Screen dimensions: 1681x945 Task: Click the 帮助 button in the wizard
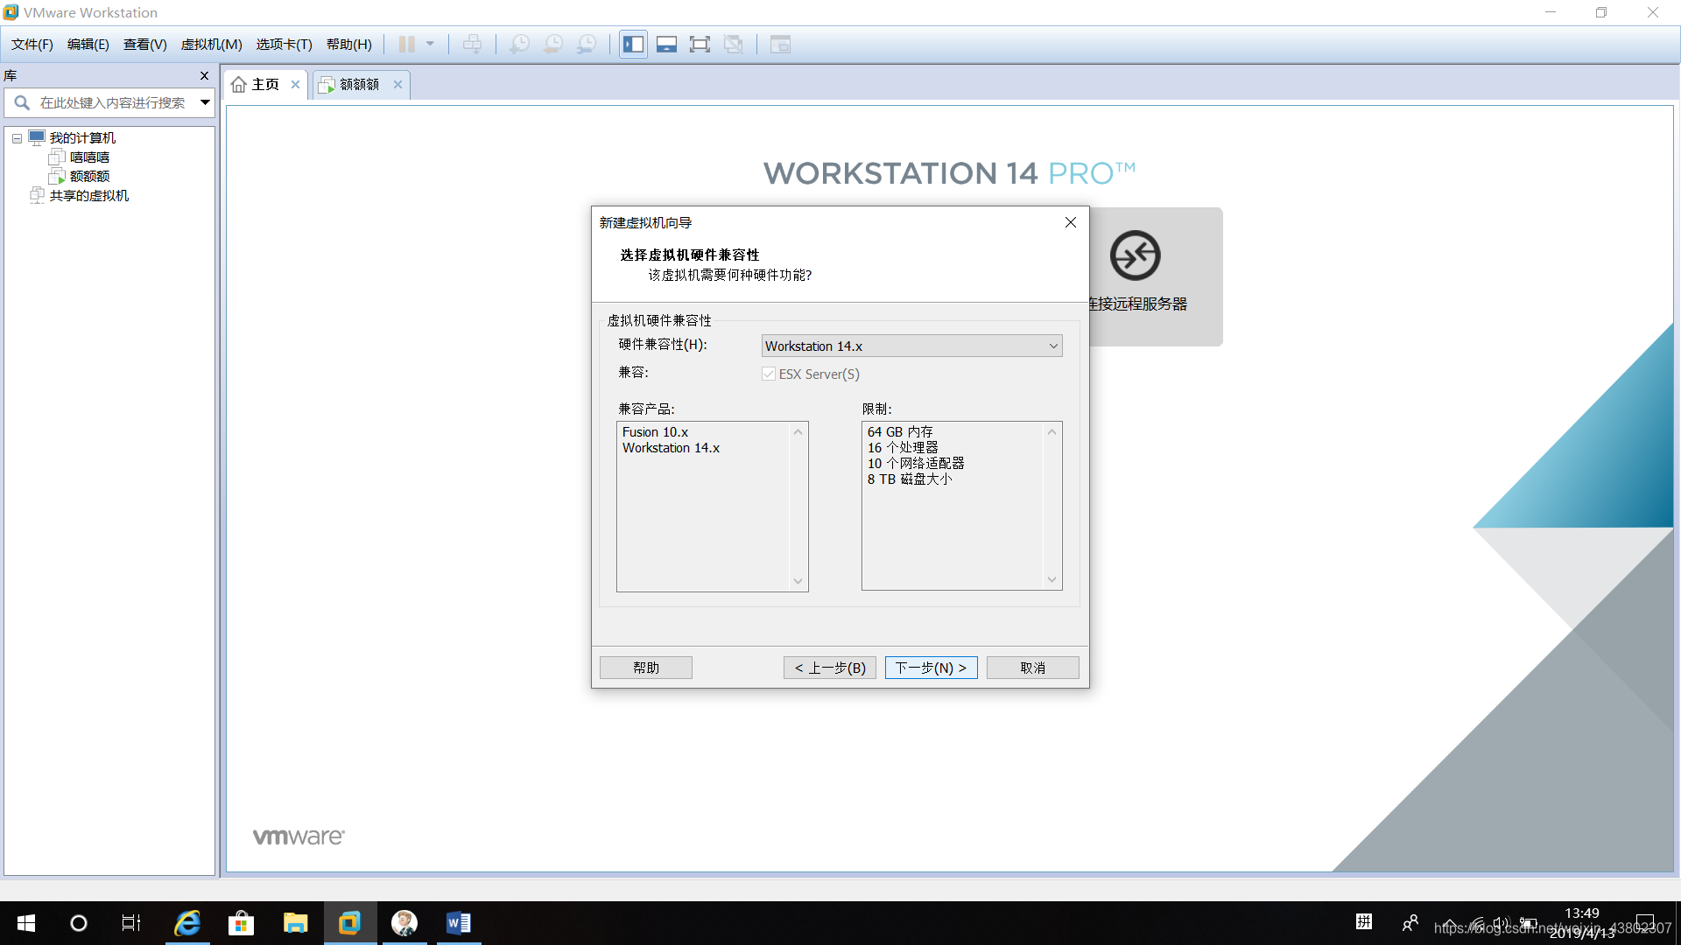(x=646, y=668)
